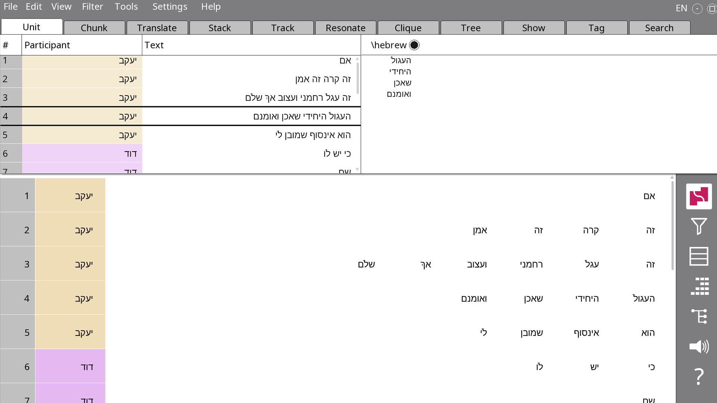717x403 pixels.
Task: Open the Tree view
Action: point(471,27)
